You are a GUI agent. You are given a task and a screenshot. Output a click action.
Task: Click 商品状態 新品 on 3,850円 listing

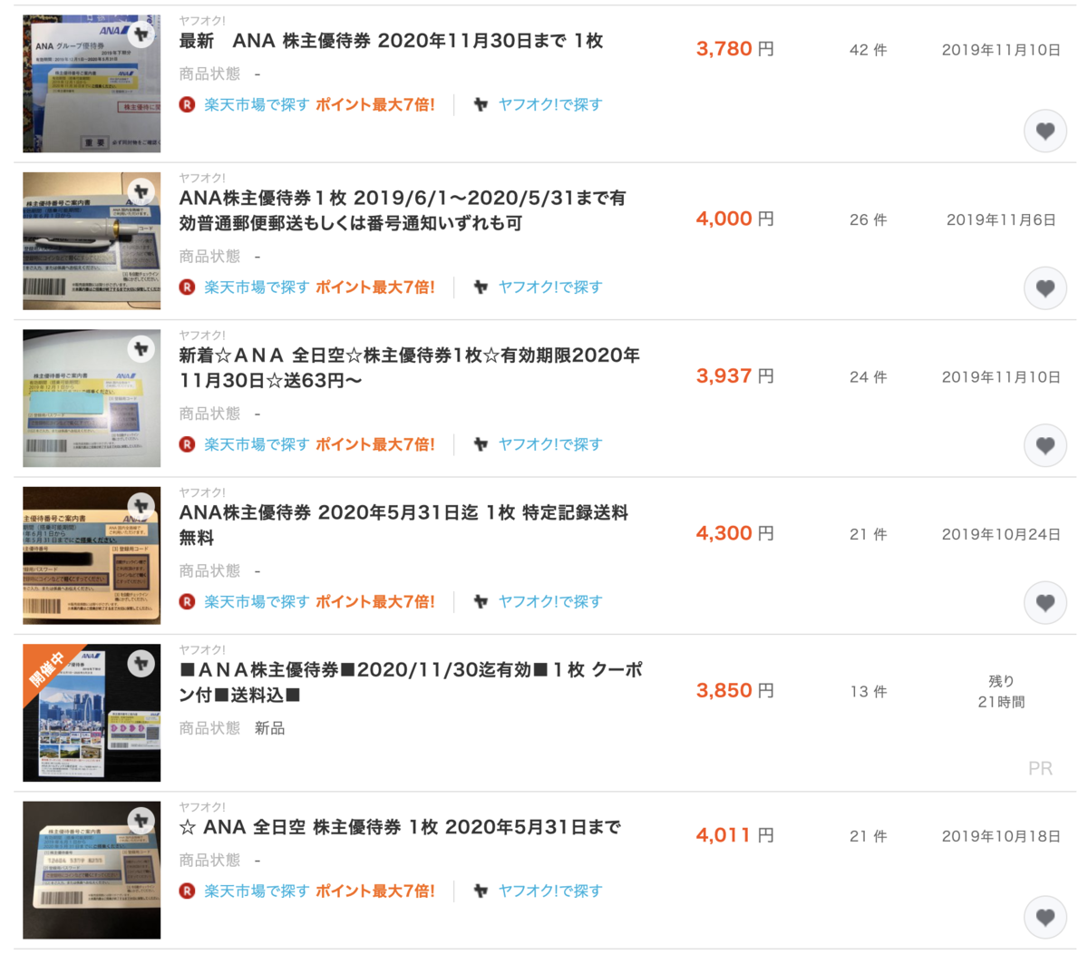coord(232,728)
